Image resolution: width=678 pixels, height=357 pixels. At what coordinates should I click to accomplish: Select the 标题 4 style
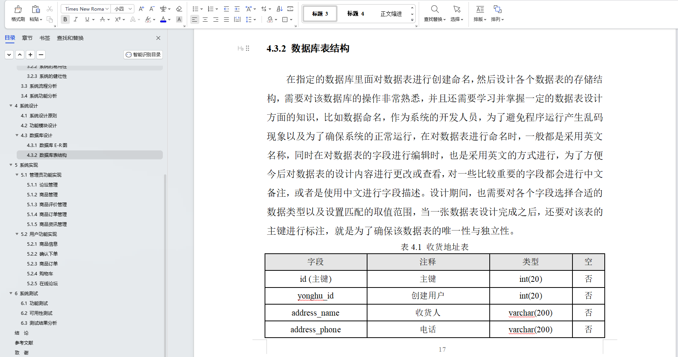356,14
